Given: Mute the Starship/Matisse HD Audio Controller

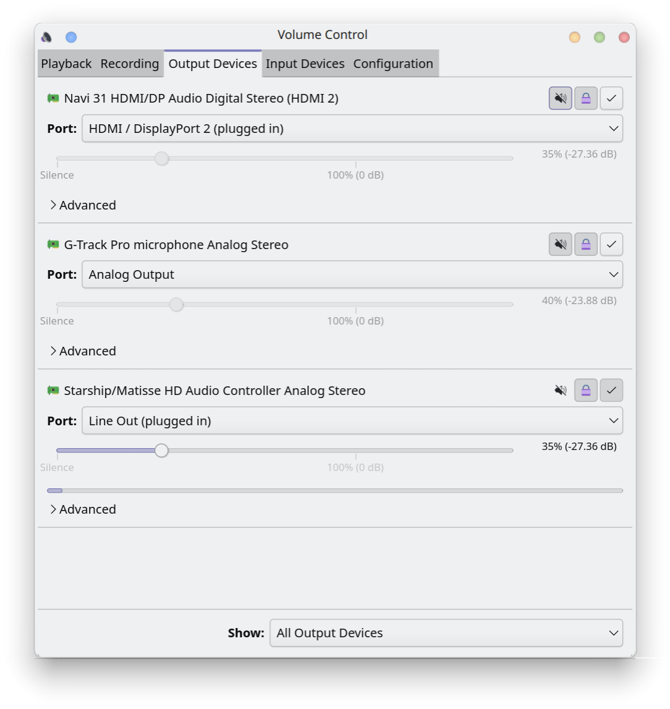Looking at the screenshot, I should tap(560, 391).
